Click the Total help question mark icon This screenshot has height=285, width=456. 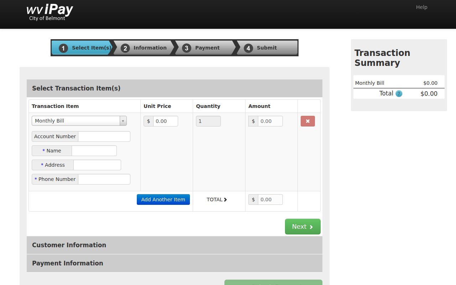(x=399, y=94)
